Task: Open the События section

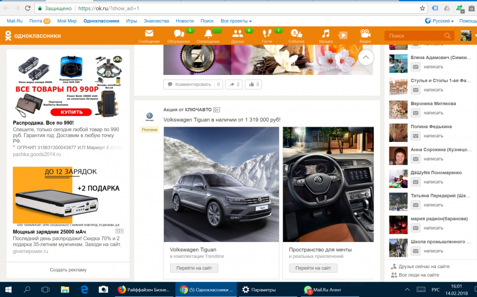Action: [x=296, y=36]
